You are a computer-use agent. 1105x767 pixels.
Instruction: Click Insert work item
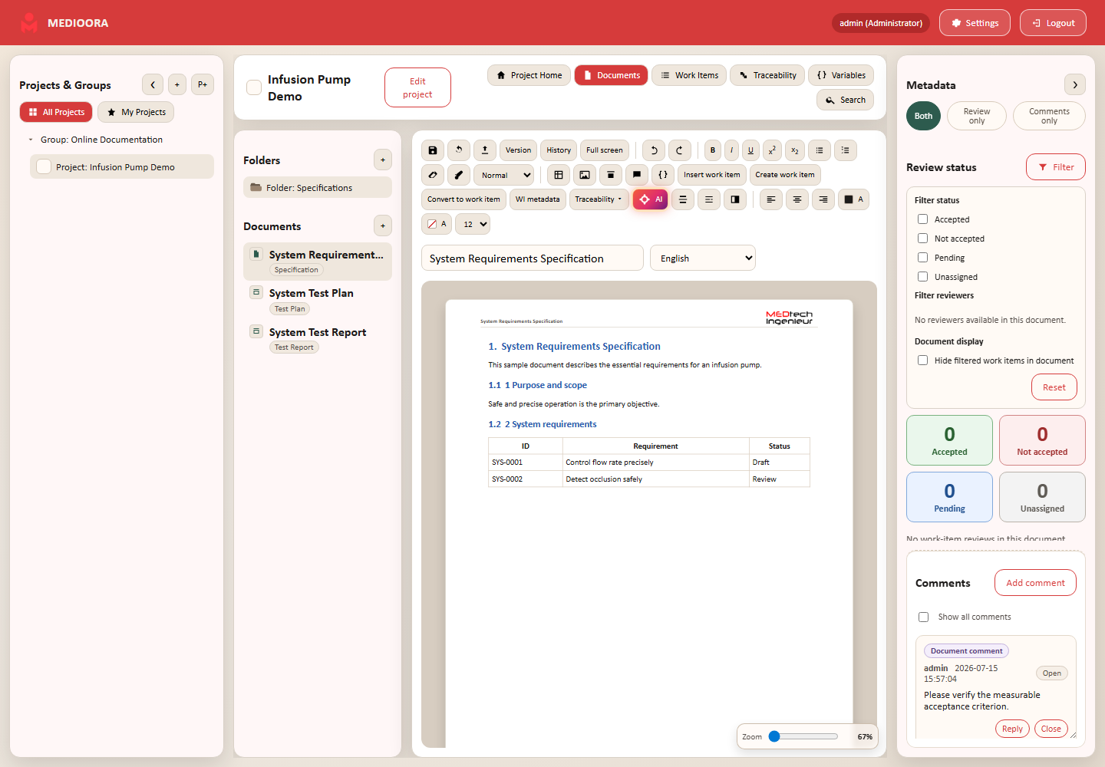711,175
